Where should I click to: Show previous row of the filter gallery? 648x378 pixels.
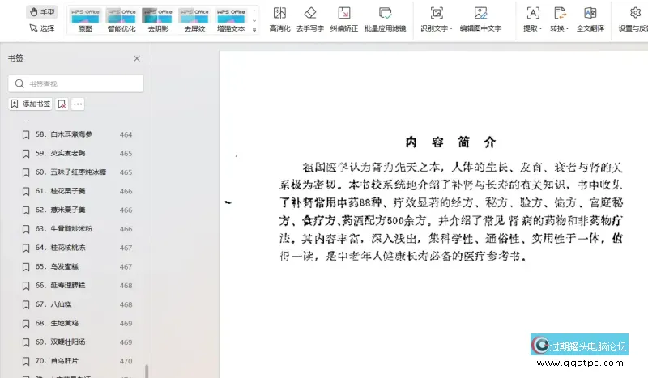(254, 11)
